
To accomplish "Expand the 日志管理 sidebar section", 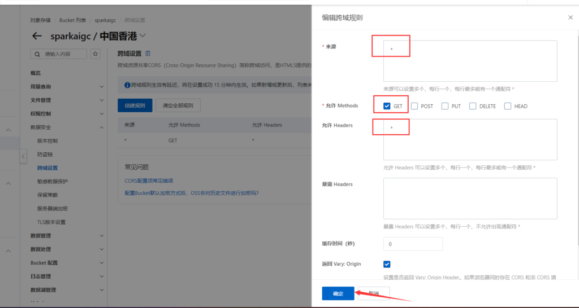I will tap(101, 276).
